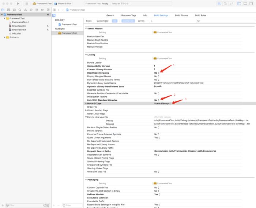The height and width of the screenshot is (208, 256).
Task: Select ShowResult.h in the navigator
Action: tap(19, 26)
